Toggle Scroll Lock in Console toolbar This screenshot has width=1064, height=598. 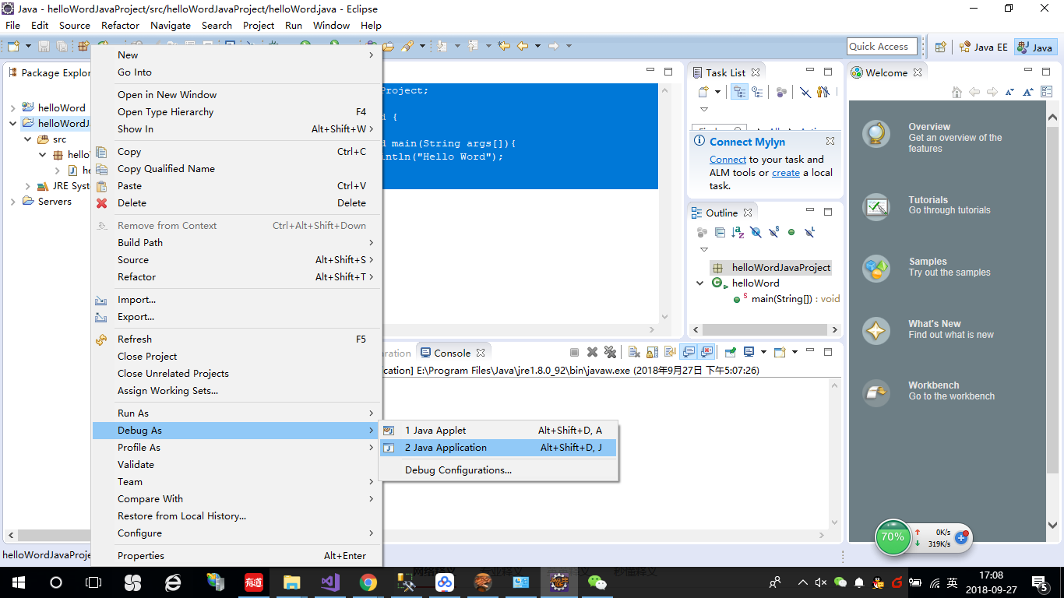(652, 352)
